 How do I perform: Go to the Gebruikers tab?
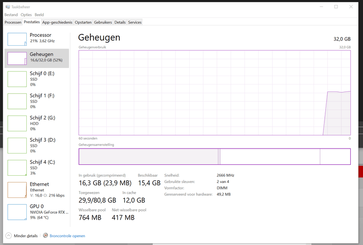103,22
